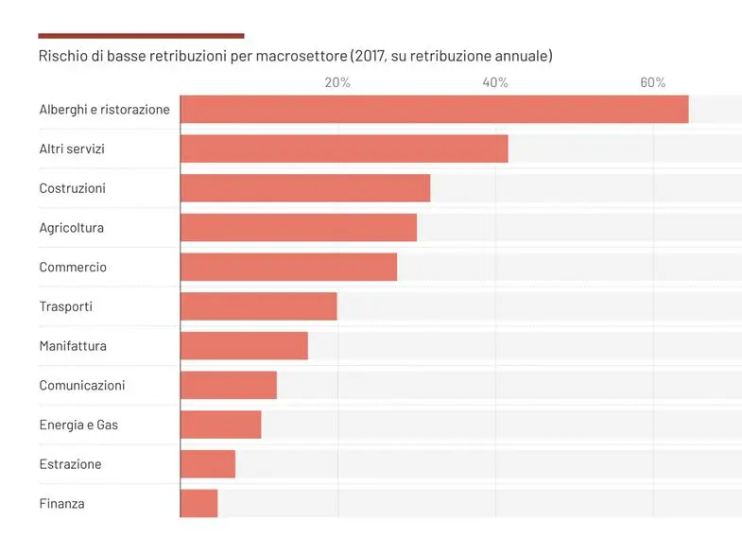Select the Altri servizi bar
742x556 pixels.
point(344,149)
